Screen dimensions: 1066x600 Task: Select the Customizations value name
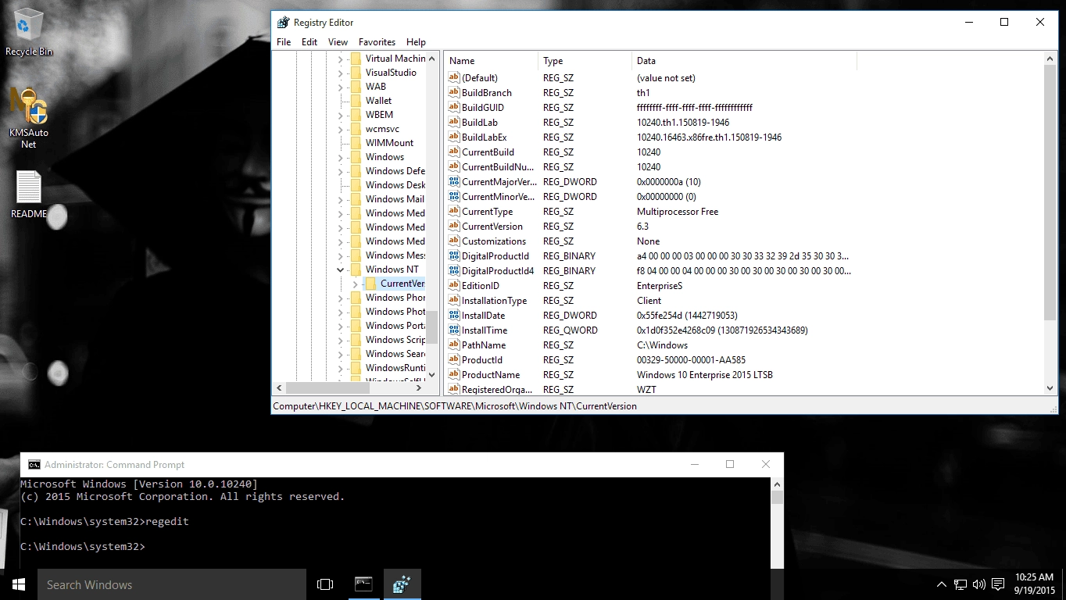coord(494,241)
